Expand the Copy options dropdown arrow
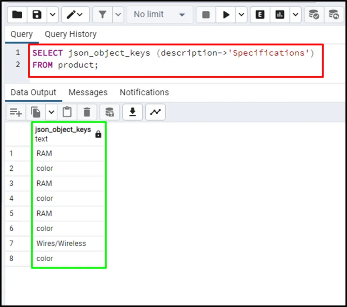This screenshot has height=307, width=347. pos(52,112)
